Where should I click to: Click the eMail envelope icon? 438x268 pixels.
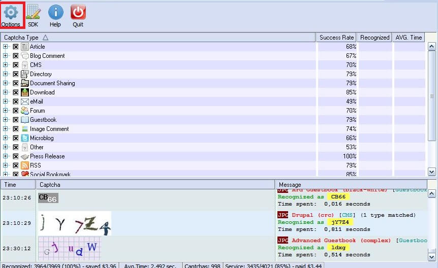click(x=25, y=102)
